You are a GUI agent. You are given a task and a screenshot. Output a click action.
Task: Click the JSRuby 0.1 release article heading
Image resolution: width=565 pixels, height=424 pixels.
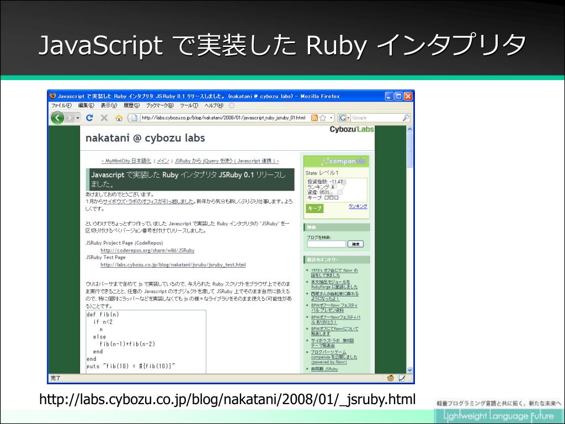point(190,179)
